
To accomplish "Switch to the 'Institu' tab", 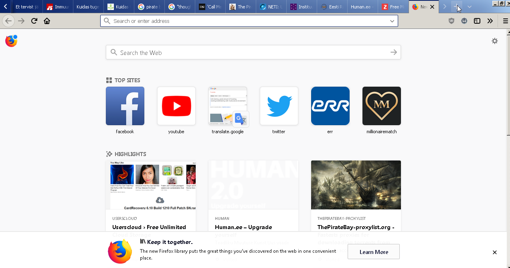I will [302, 7].
